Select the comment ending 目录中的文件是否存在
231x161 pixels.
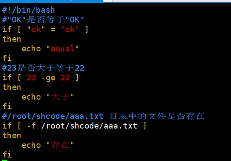click(x=103, y=116)
